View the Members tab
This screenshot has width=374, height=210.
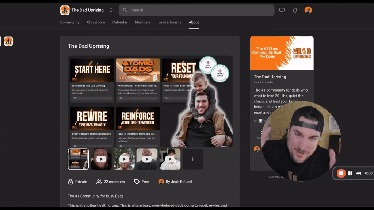(x=143, y=22)
